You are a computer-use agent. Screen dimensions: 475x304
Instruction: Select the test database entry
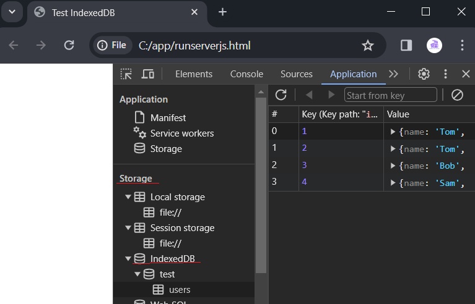click(167, 274)
